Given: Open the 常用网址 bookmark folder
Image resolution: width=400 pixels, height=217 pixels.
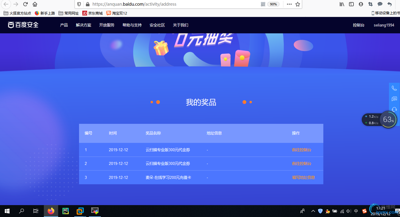Looking at the screenshot, I should (x=69, y=13).
